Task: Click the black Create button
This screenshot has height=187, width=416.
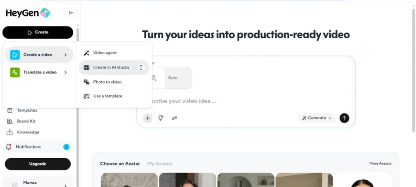Action: (x=38, y=32)
